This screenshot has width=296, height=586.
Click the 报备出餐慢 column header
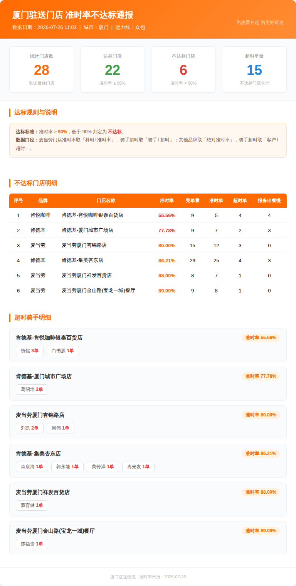tap(269, 200)
